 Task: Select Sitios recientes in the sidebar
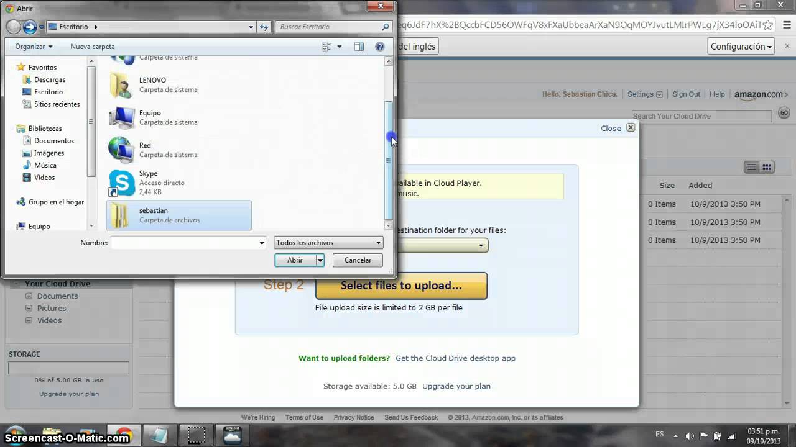(57, 104)
